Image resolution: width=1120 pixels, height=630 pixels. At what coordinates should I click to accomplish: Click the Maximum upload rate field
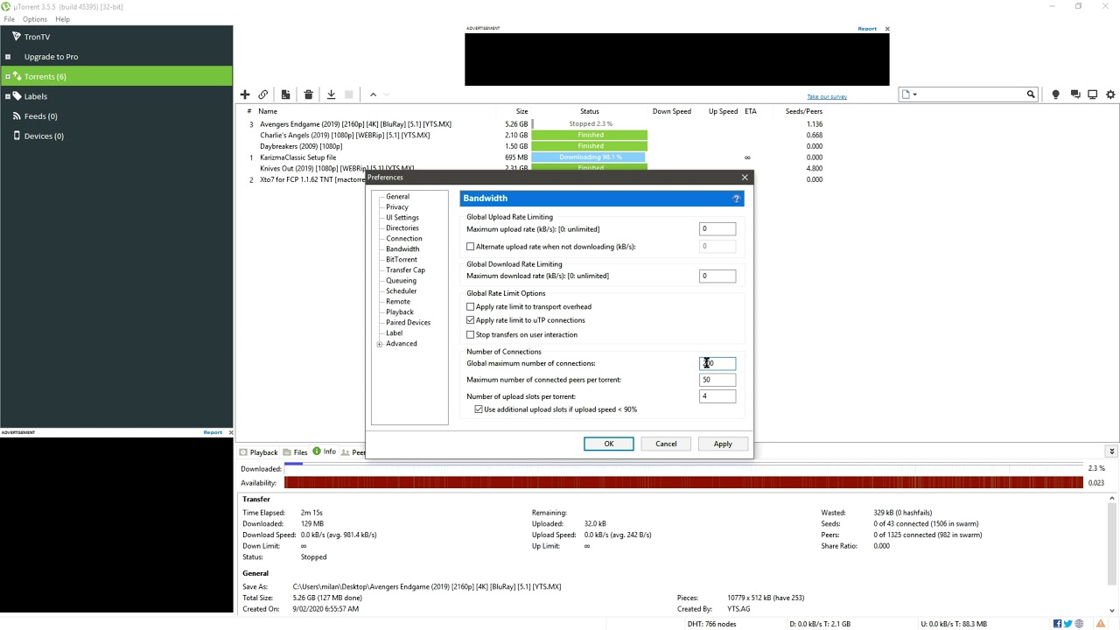pyautogui.click(x=717, y=229)
